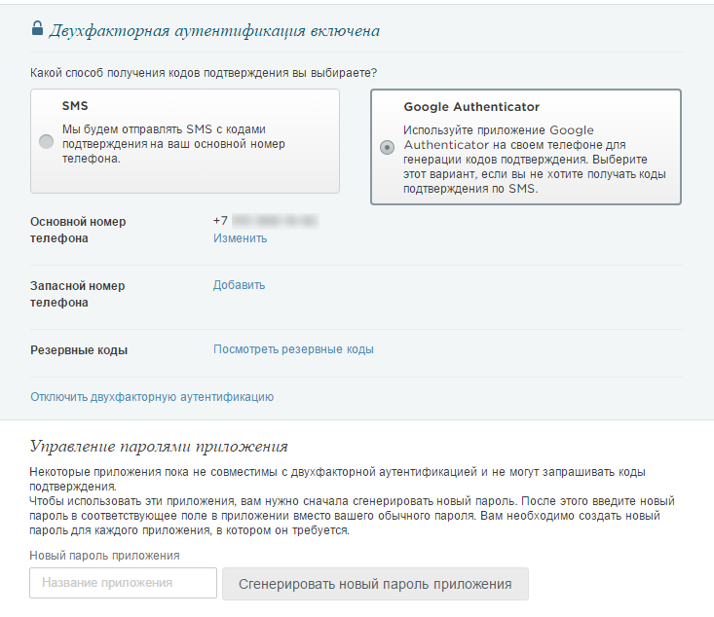
Task: Click the lock icon beside the two-factor heading
Action: [37, 28]
